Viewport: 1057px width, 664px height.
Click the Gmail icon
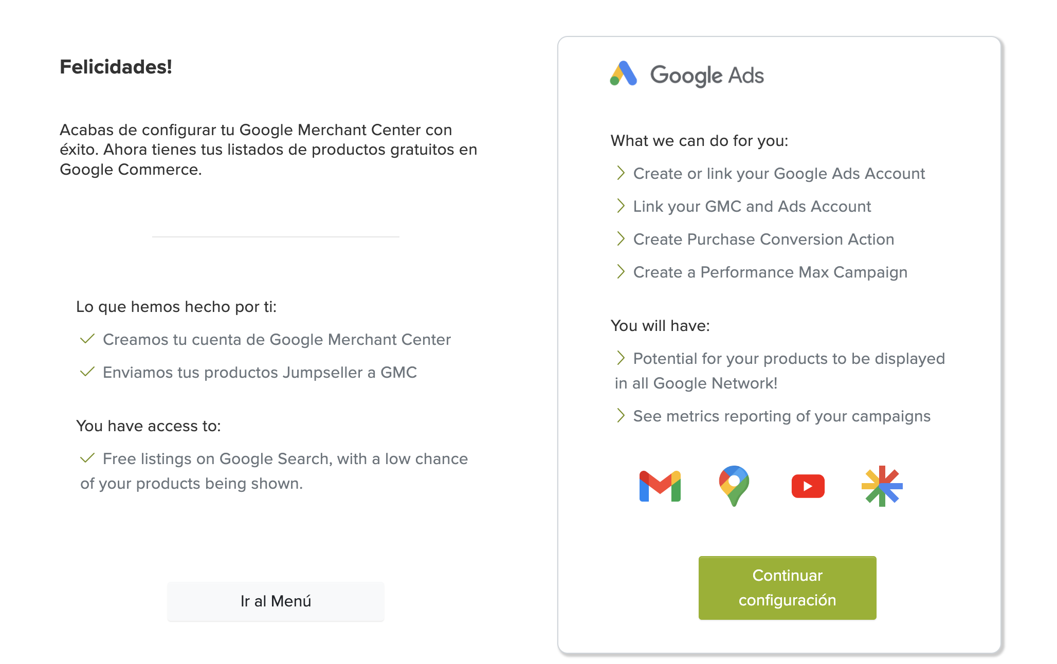[x=660, y=486]
